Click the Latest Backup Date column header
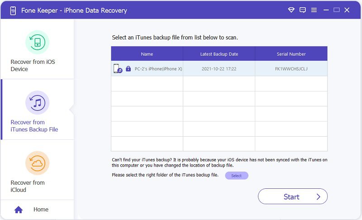Viewport: 362px width, 220px height. point(219,54)
